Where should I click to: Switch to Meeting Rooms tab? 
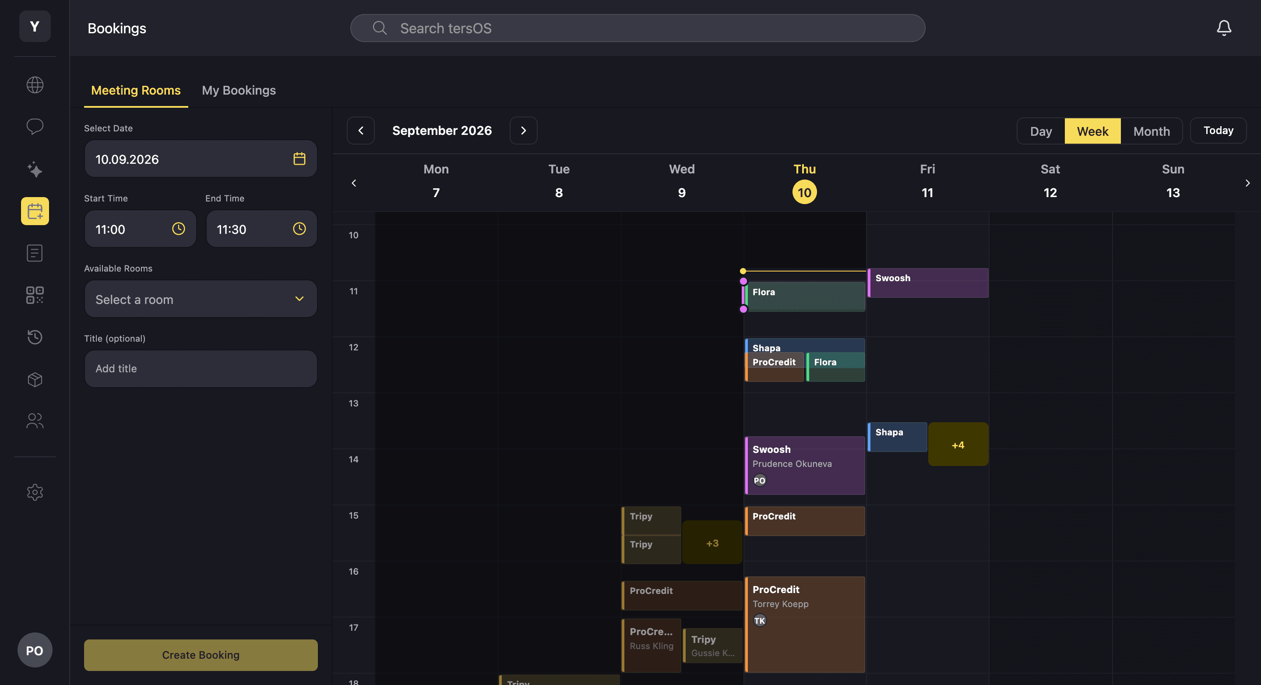(136, 90)
